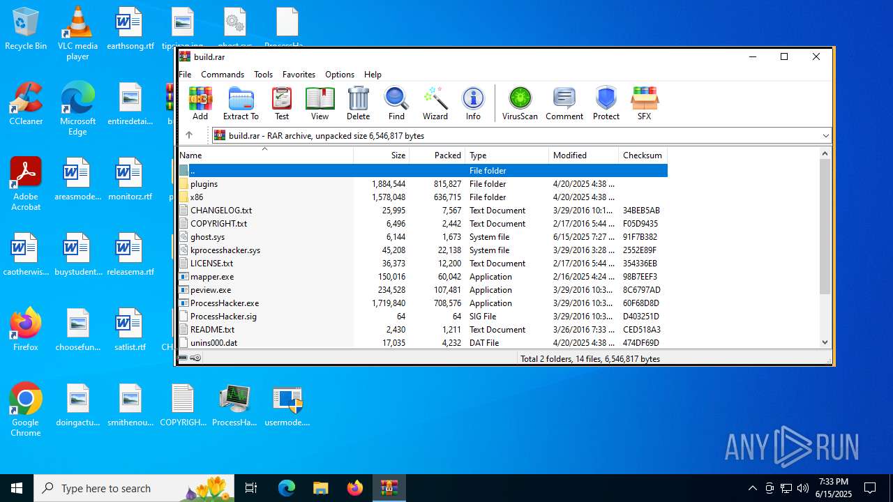The width and height of the screenshot is (893, 502).
Task: Select ProcessHacker.exe in the archive
Action: tap(423, 303)
